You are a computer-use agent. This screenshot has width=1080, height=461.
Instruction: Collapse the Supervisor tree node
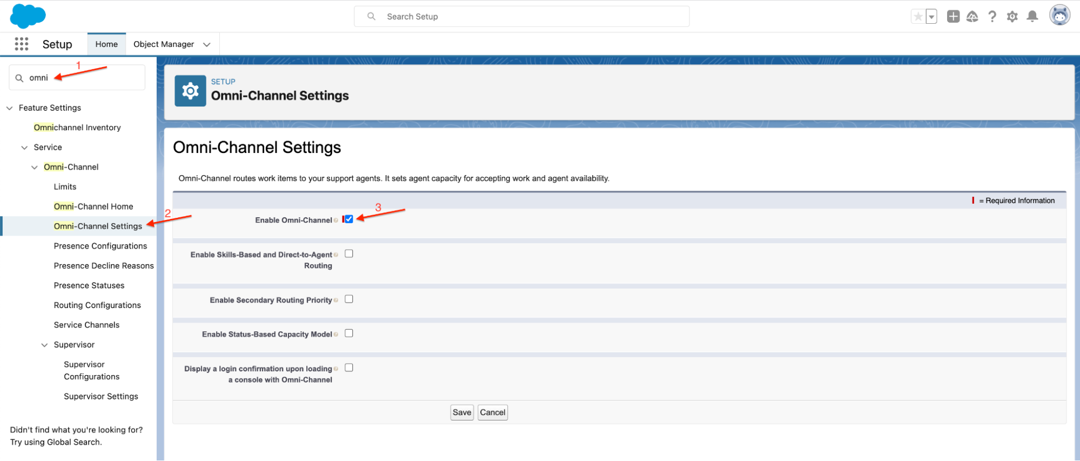coord(44,345)
